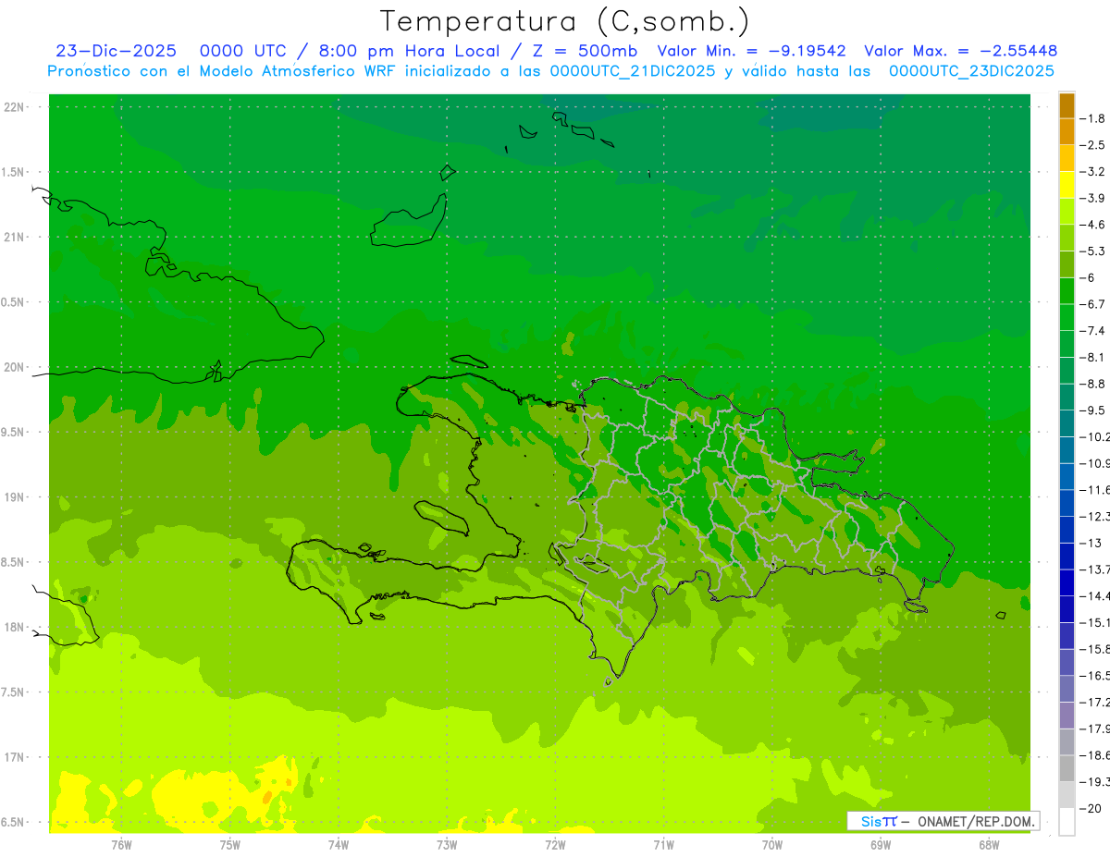Viewport: 1110px width, 857px height.
Task: Click the '-7.4' colorbar value
Action: click(1093, 331)
